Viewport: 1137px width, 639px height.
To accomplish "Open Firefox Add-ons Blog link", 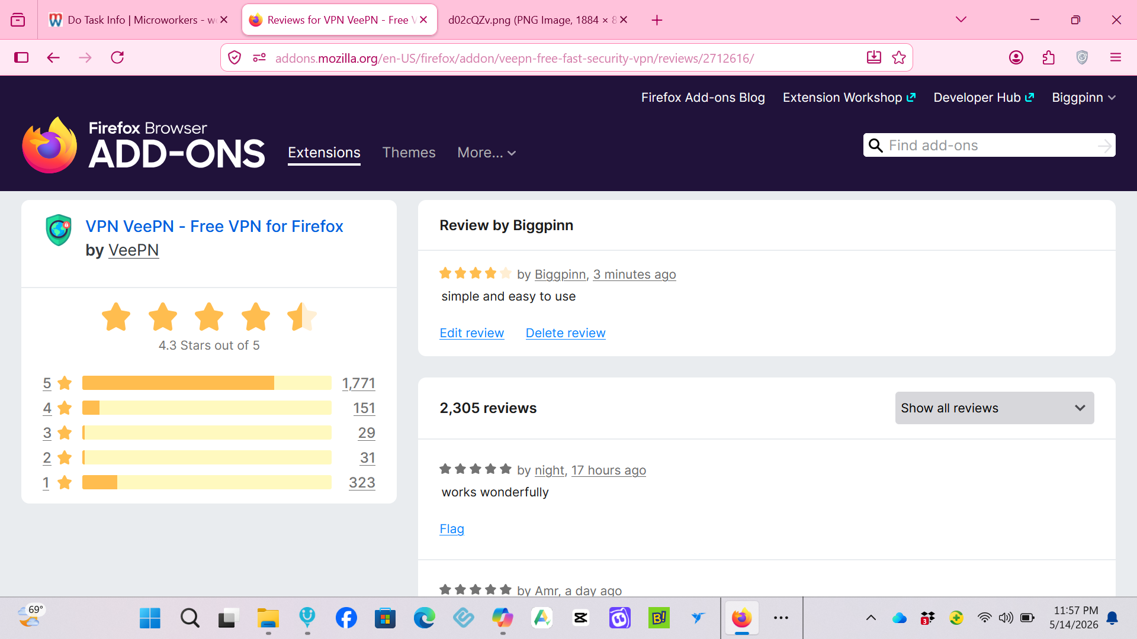I will (x=703, y=98).
